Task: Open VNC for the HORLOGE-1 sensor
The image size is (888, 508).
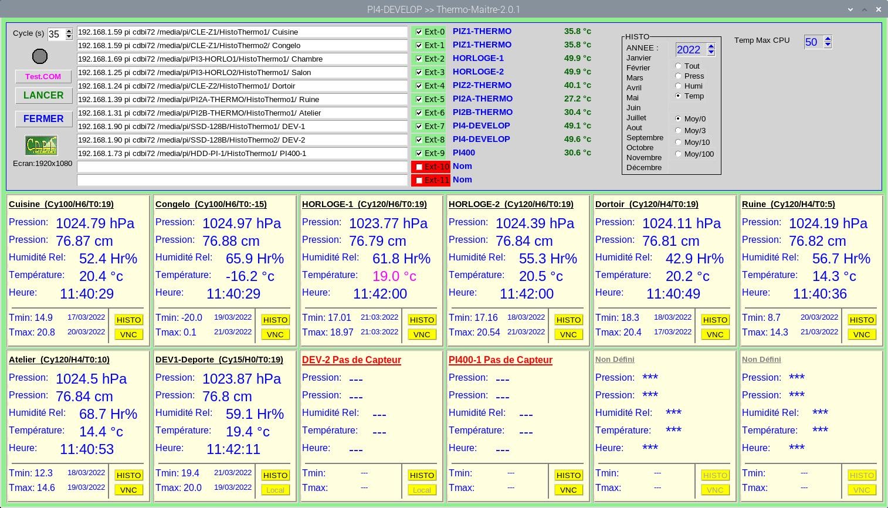Action: point(422,334)
